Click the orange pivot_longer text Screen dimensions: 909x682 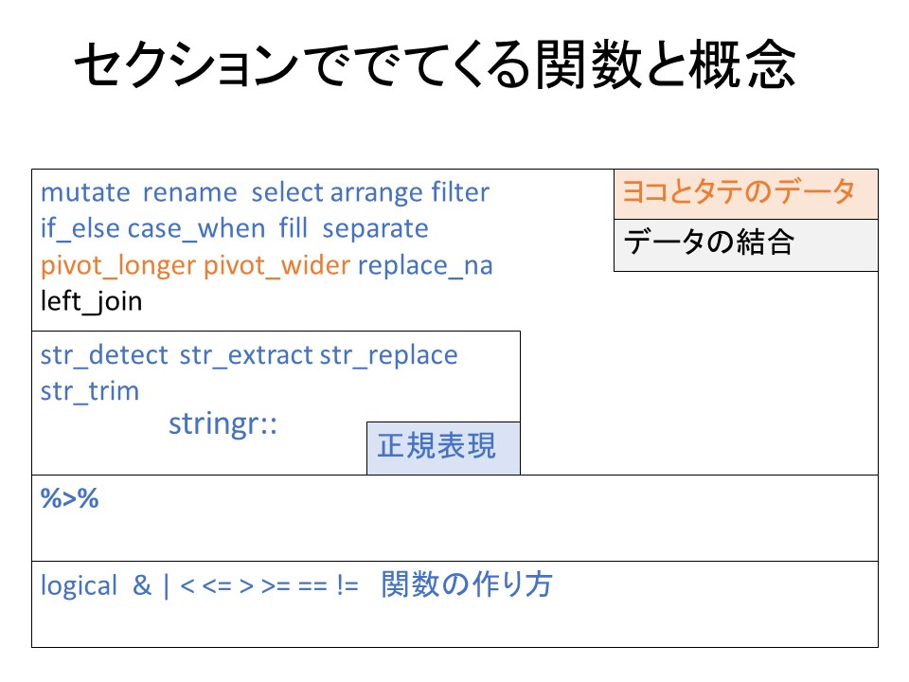[x=117, y=266]
